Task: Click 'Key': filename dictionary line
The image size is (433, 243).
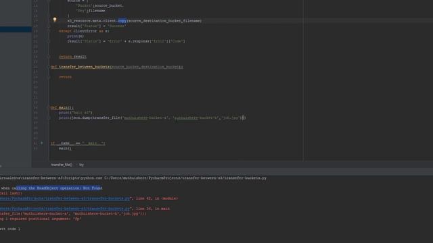Action: tap(91, 11)
